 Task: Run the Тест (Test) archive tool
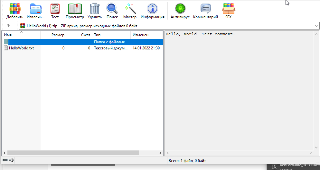[x=55, y=11]
